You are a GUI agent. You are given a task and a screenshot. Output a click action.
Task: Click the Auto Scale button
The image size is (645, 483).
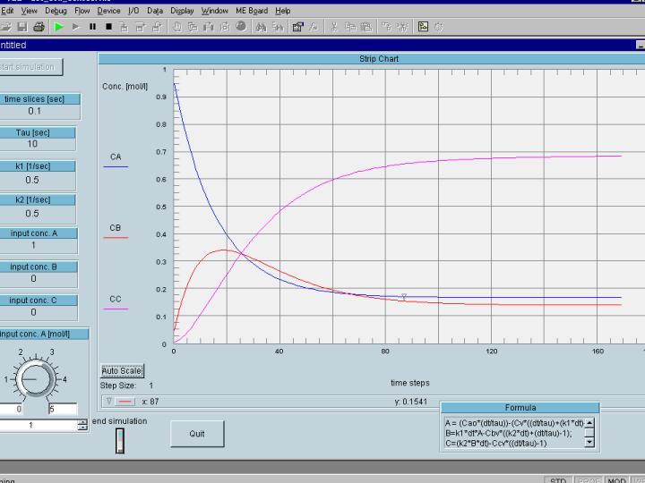click(123, 370)
